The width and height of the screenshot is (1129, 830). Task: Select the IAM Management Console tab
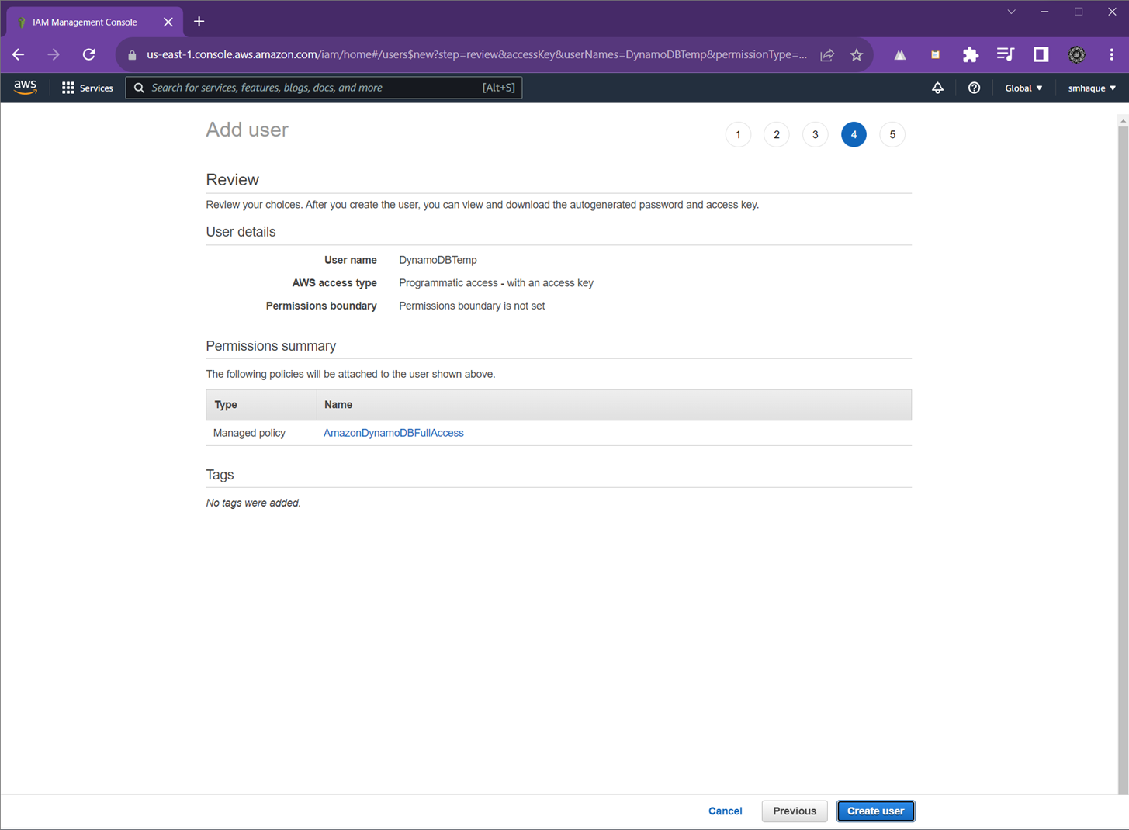pos(85,22)
